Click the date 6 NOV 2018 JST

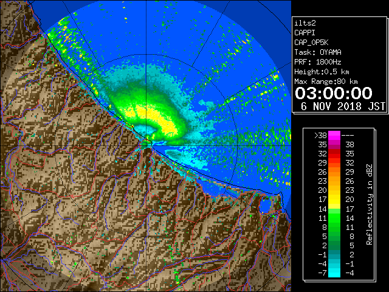pyautogui.click(x=343, y=106)
